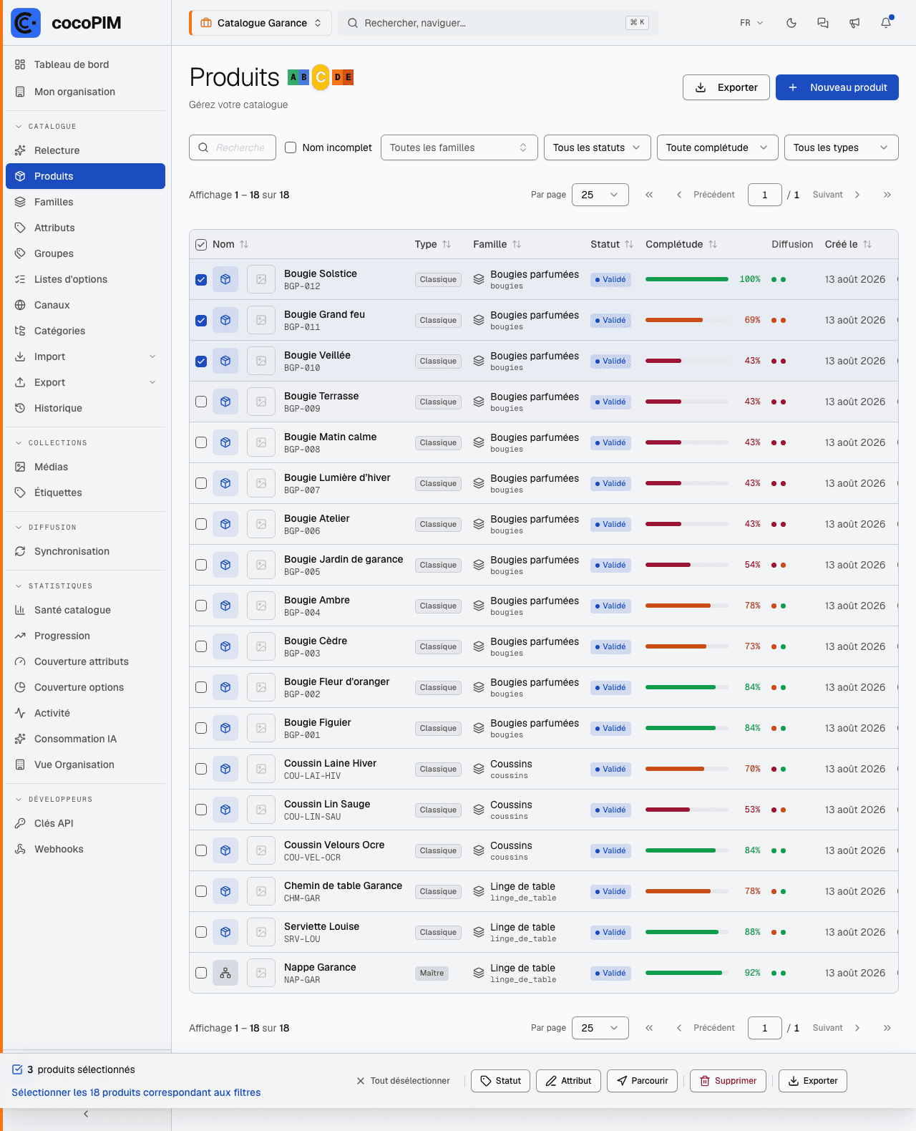This screenshot has height=1131, width=916.
Task: Open the FR language dropdown
Action: [x=751, y=23]
